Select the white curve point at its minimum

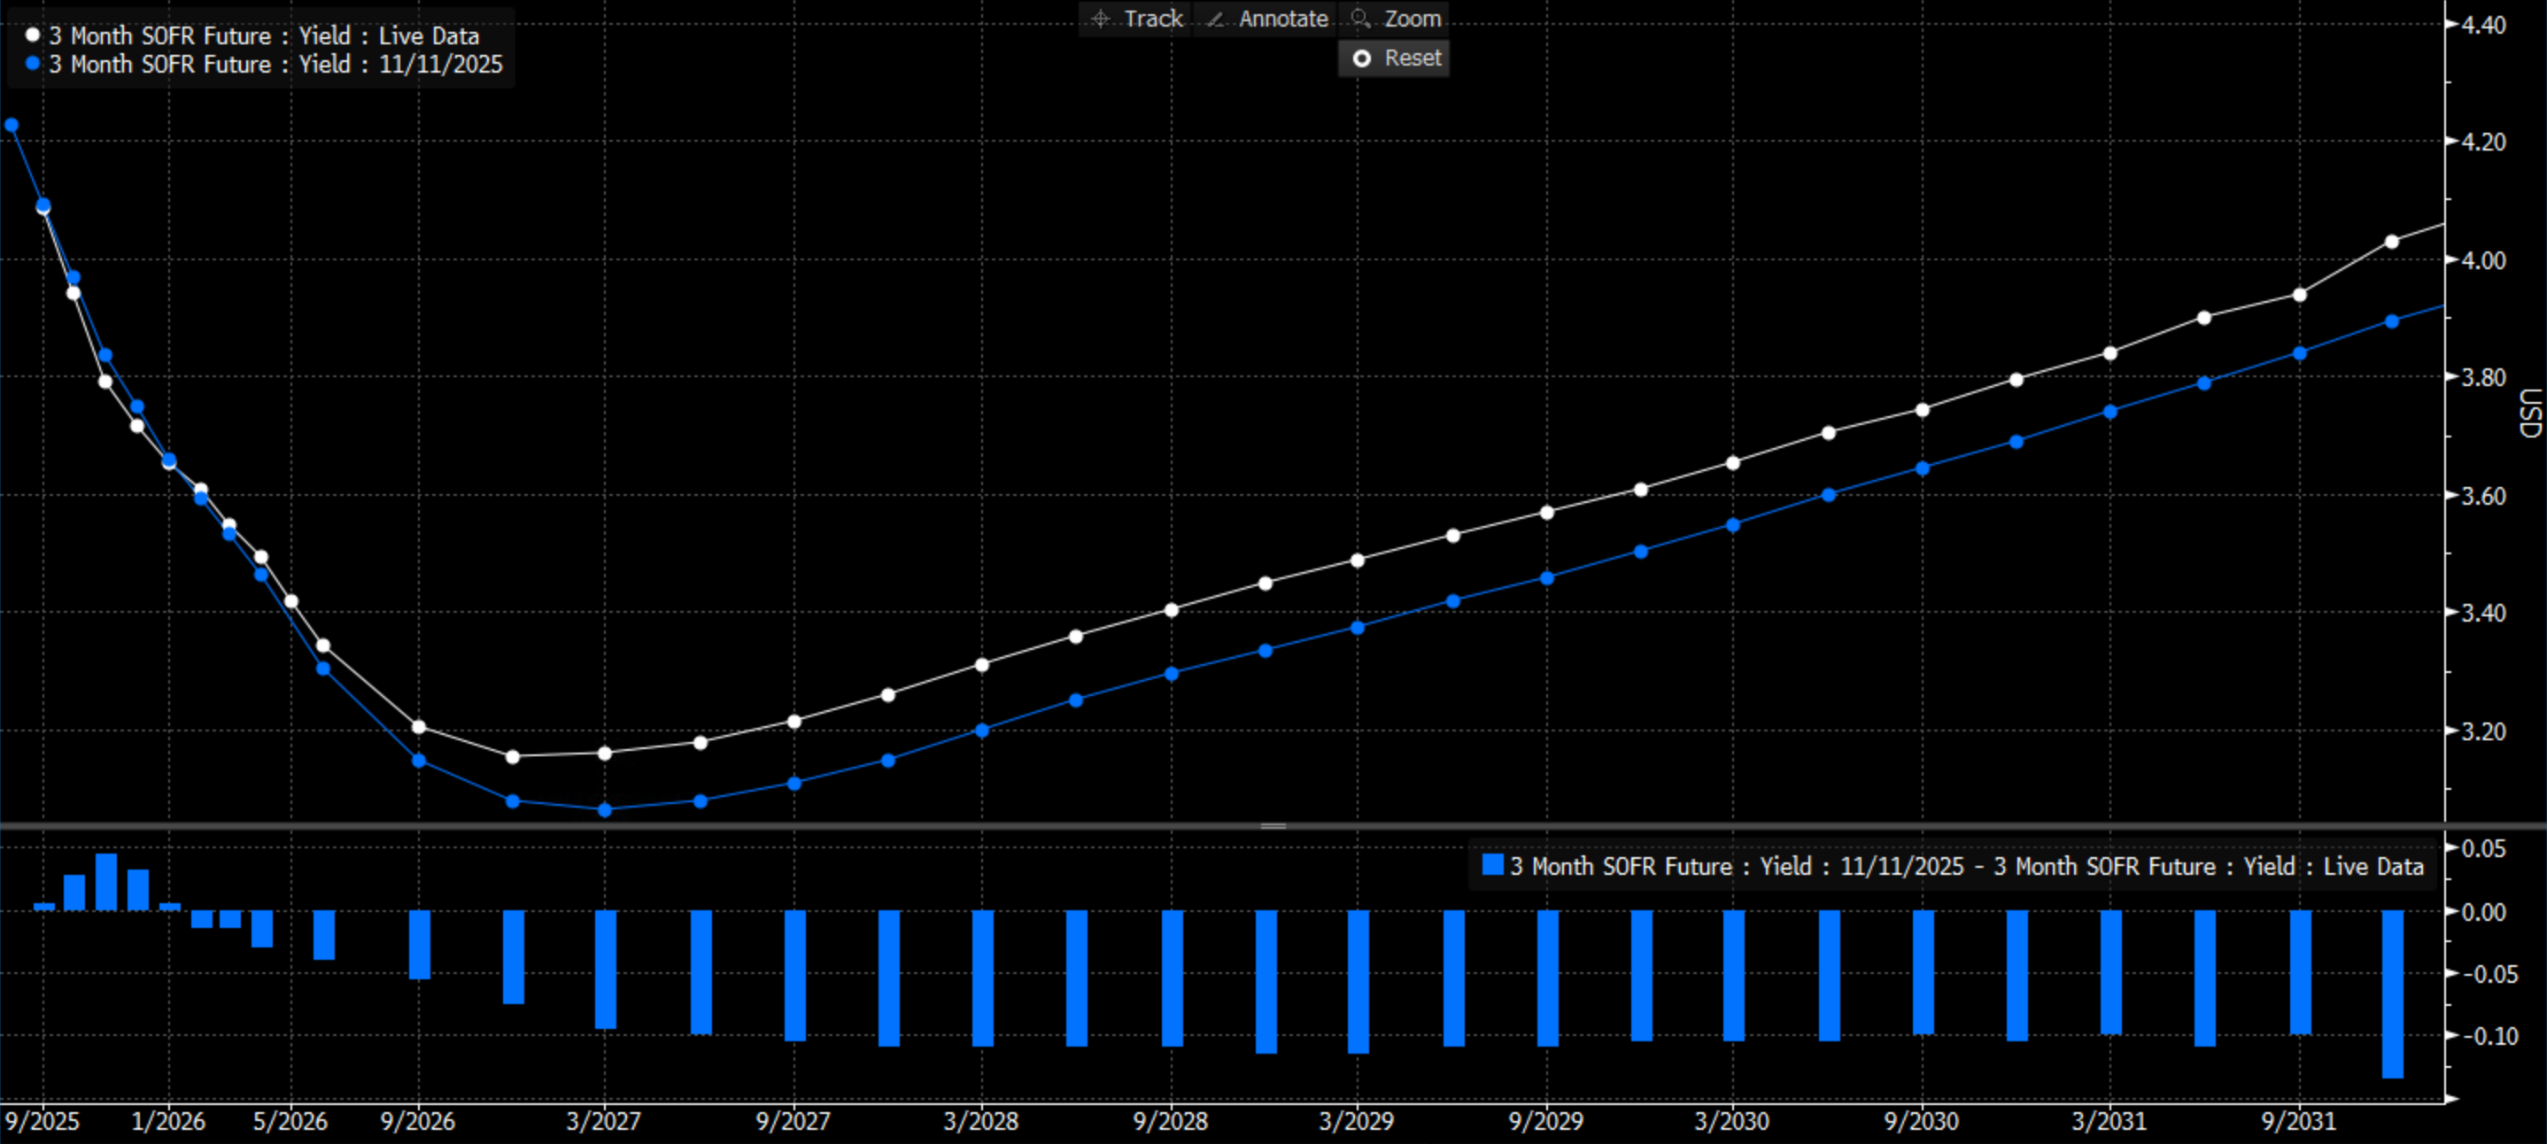tap(512, 757)
